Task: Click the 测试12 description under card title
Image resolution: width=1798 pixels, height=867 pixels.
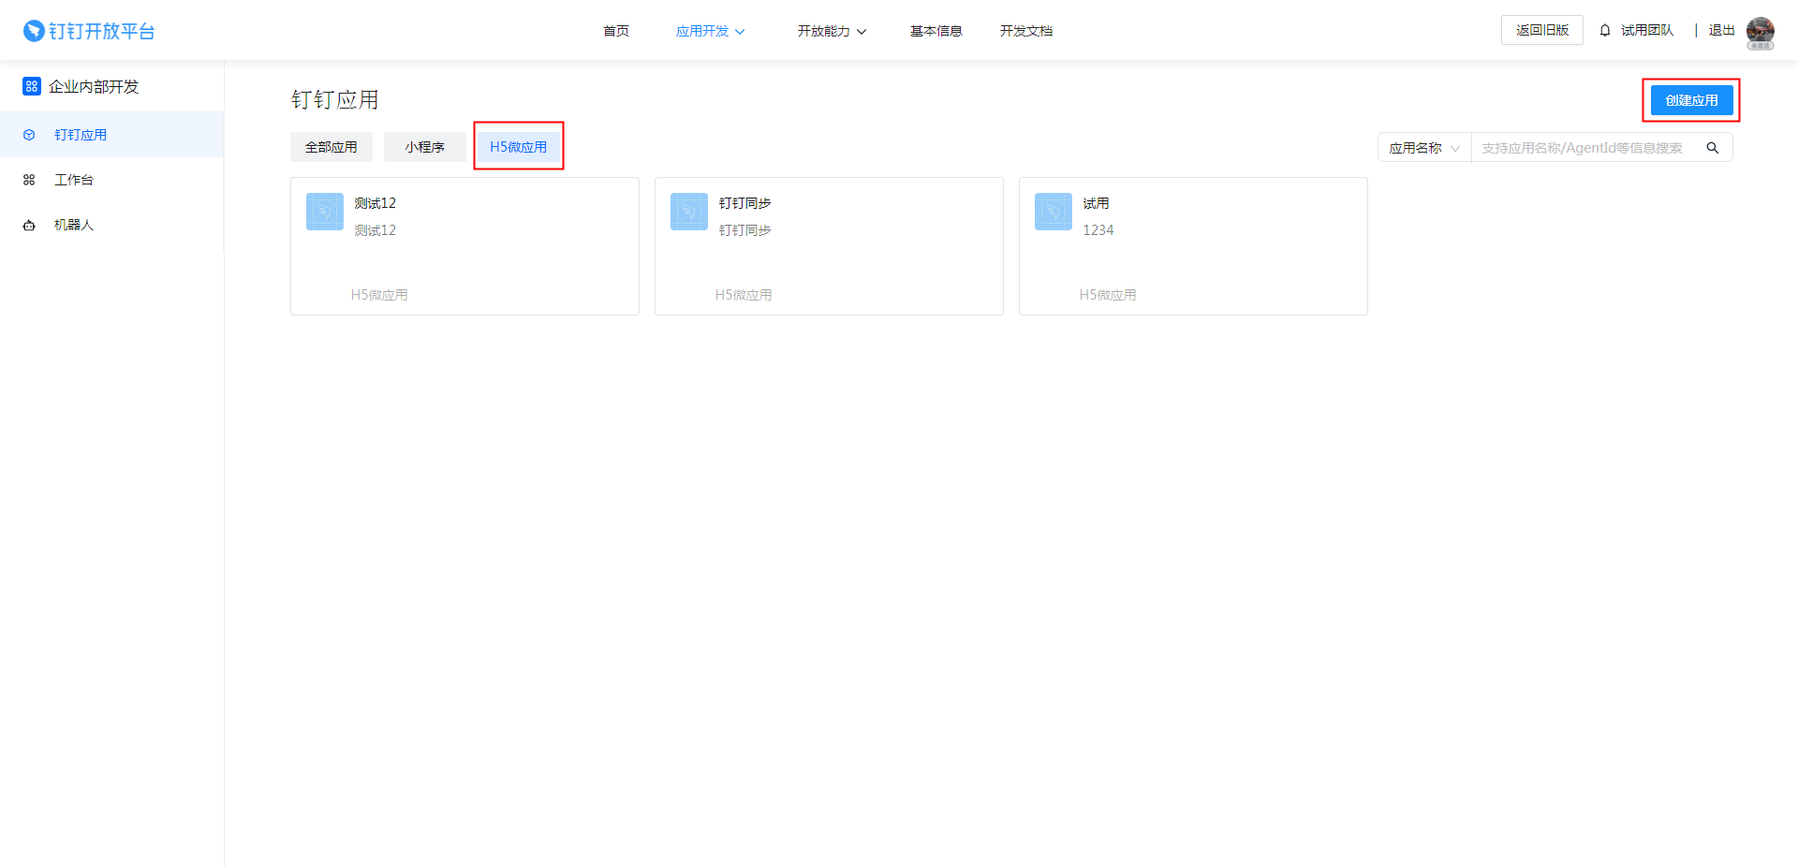Action: tap(376, 230)
